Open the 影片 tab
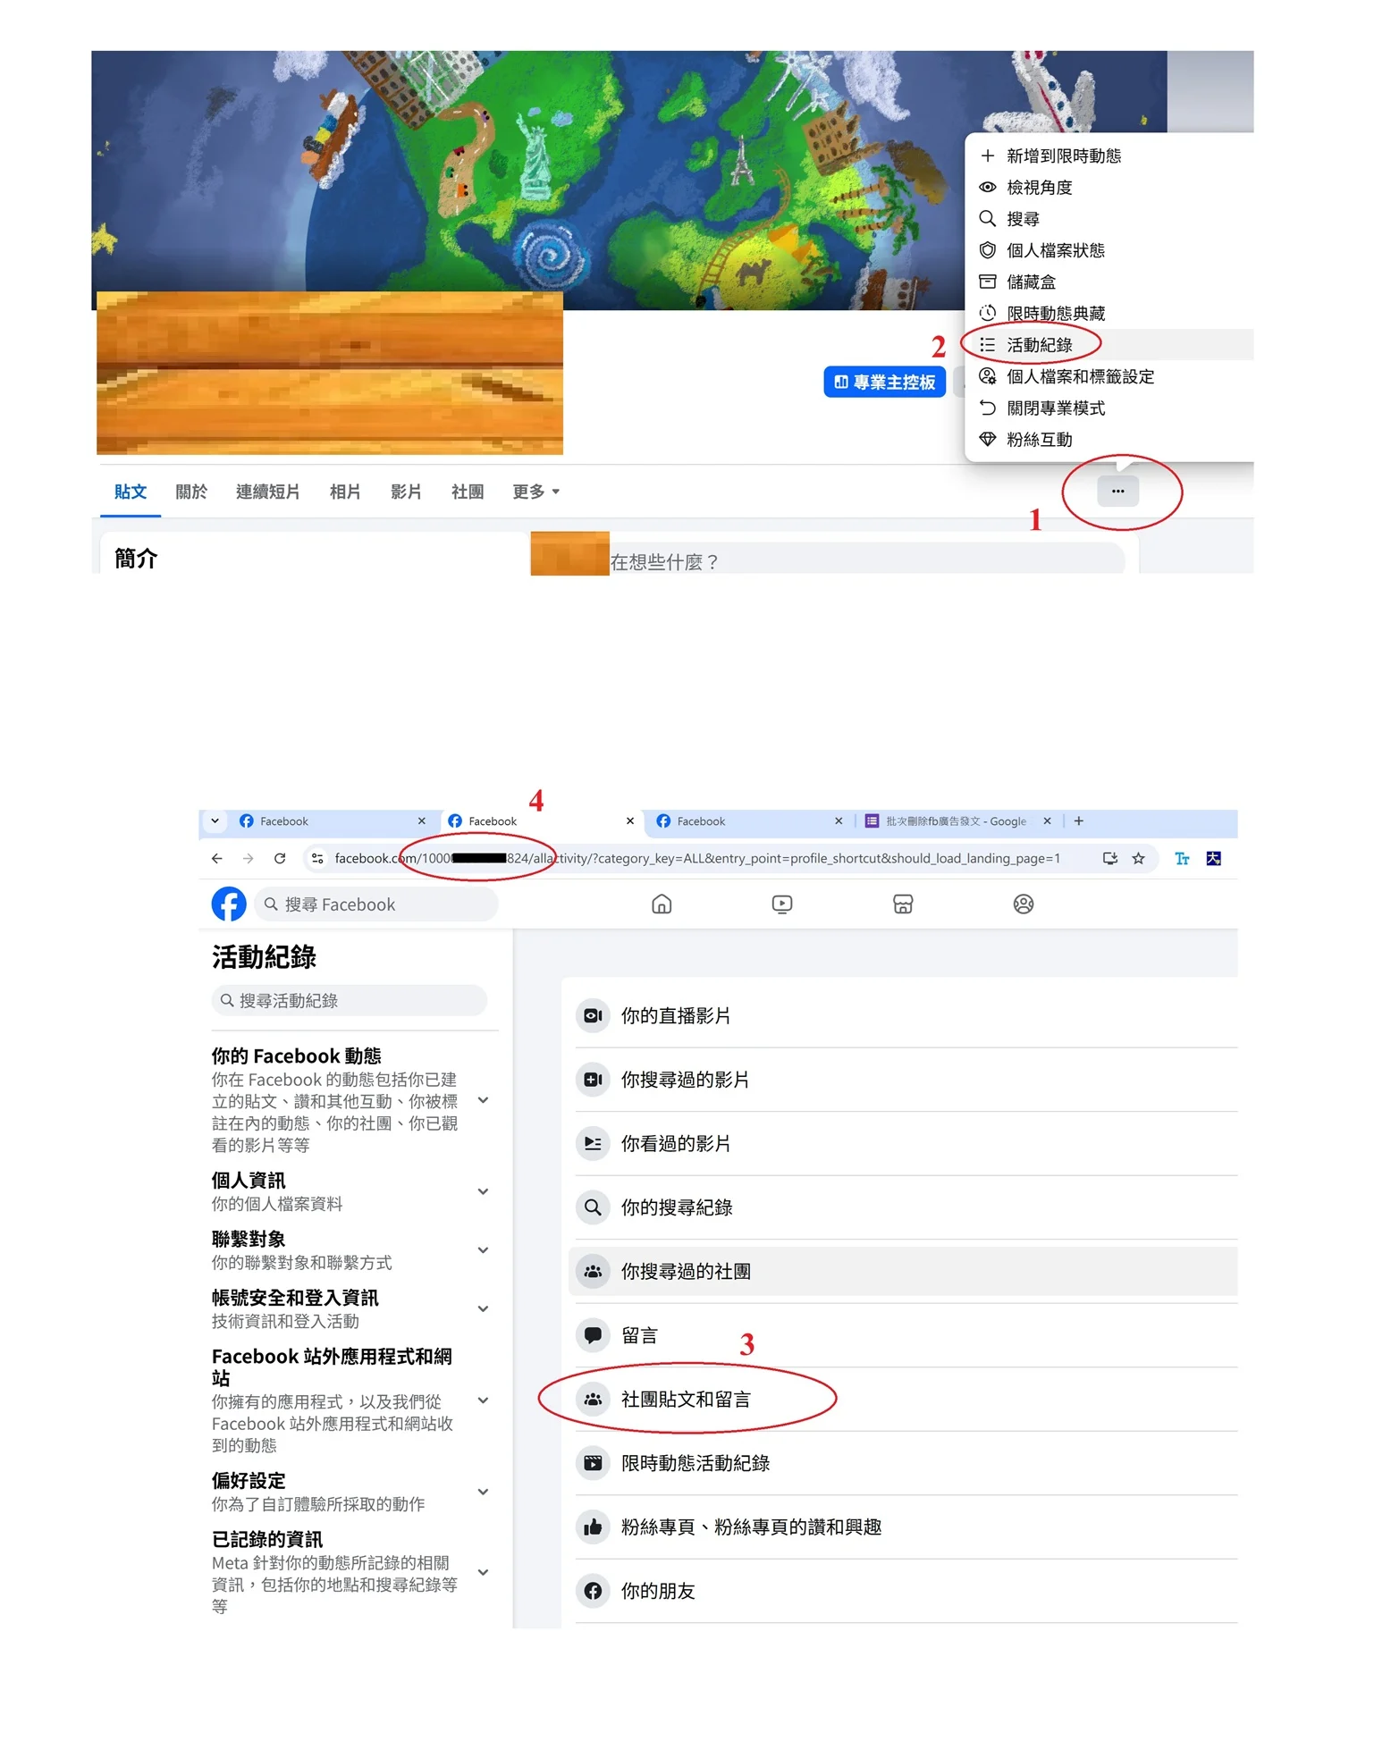1391x1741 pixels. click(x=406, y=492)
